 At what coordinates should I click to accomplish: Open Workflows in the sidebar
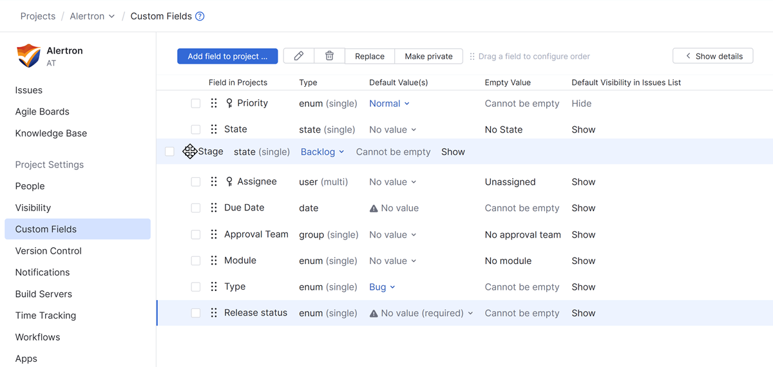tap(37, 337)
